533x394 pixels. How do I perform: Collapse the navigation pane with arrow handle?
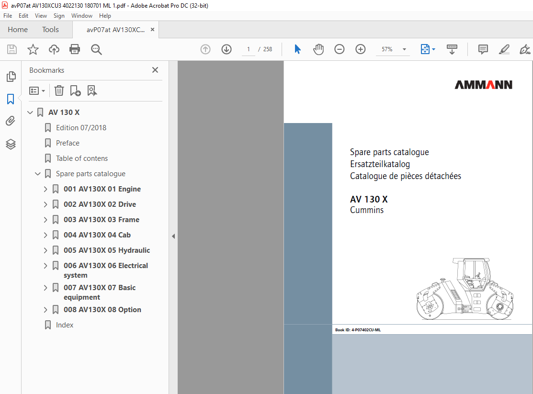[173, 236]
